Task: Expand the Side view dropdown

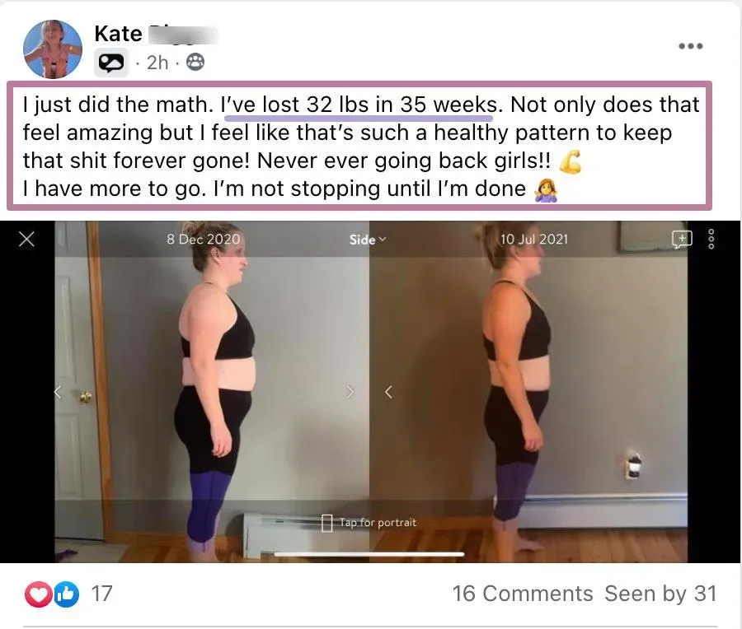Action: click(x=368, y=240)
